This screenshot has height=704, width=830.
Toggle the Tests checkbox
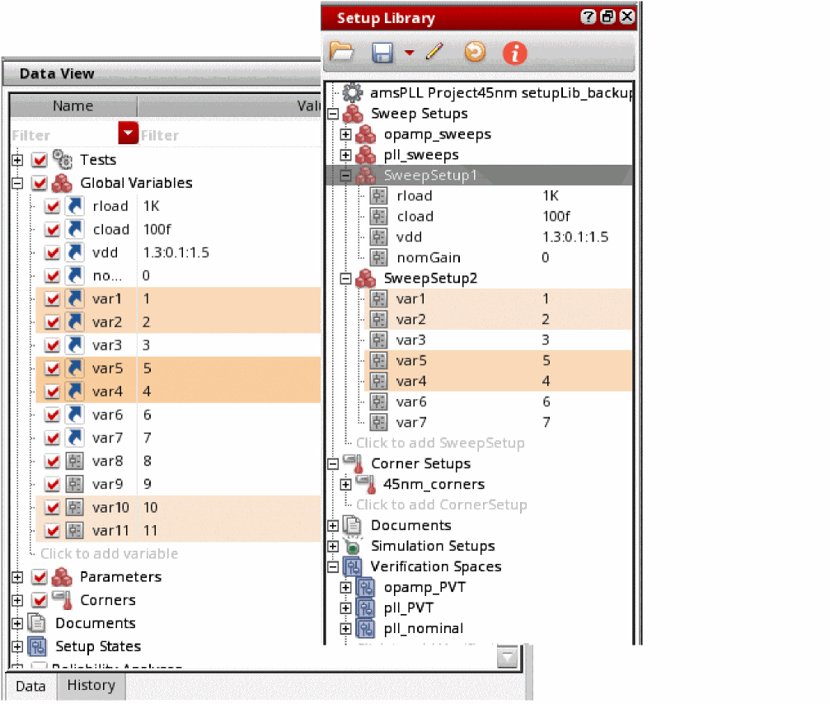(x=40, y=159)
